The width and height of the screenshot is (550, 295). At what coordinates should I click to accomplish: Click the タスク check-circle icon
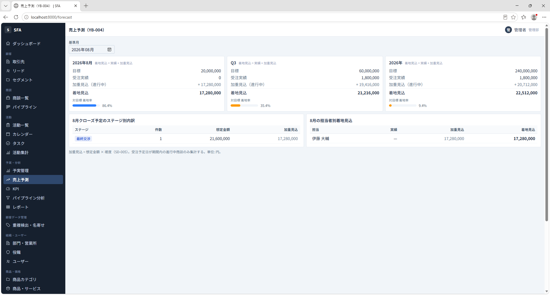tap(8, 143)
